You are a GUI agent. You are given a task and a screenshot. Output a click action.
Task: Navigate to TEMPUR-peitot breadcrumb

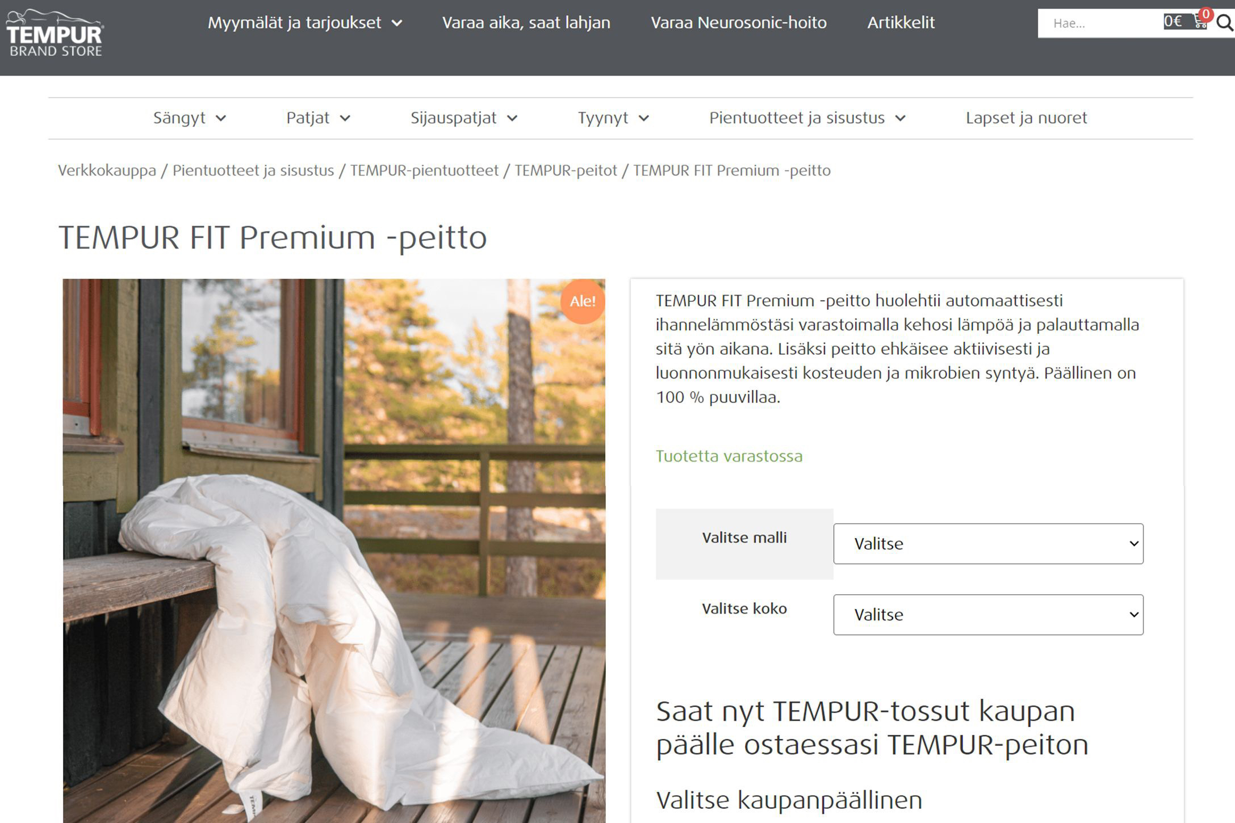point(566,170)
